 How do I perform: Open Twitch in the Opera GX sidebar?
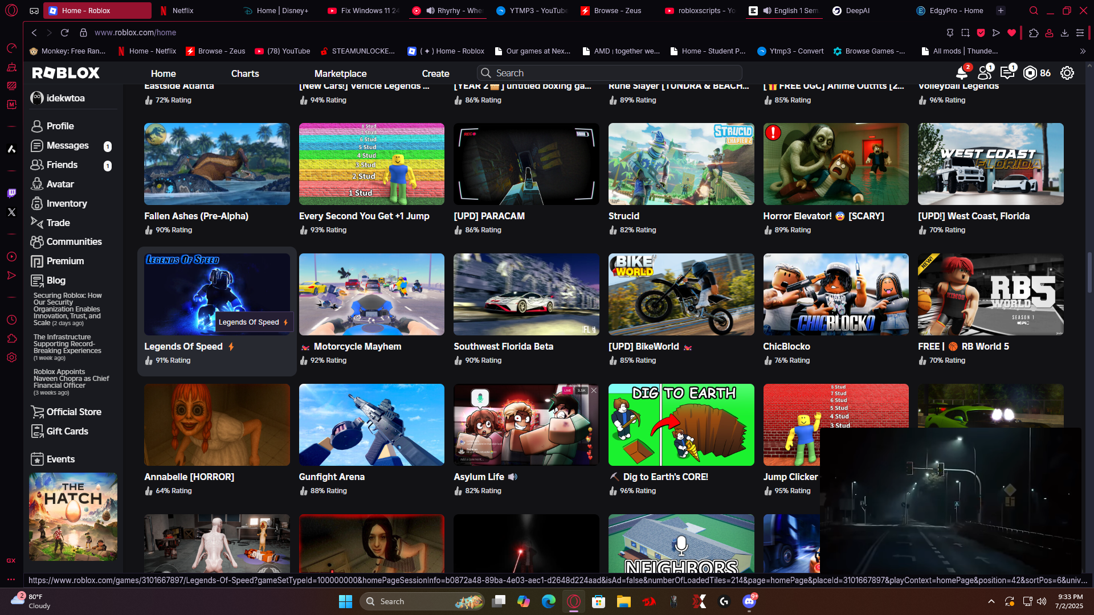pos(11,193)
